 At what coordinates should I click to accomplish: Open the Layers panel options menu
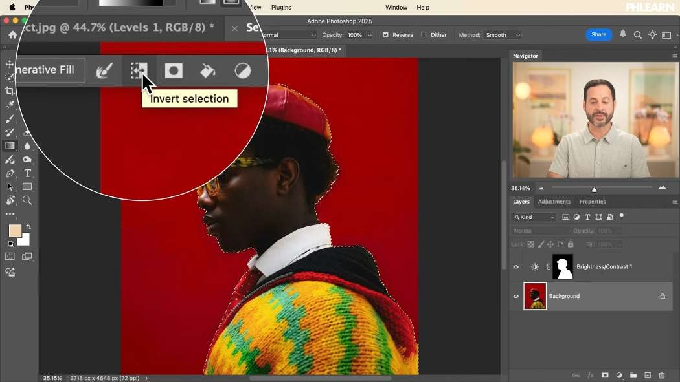674,202
